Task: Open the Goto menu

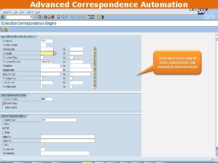Action: (x=22, y=12)
